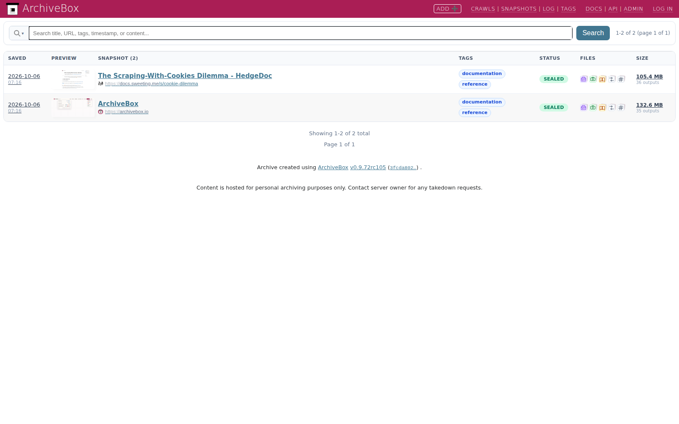This screenshot has width=679, height=424.
Task: Click favicon beside archivebox.io URL
Action: pyautogui.click(x=101, y=112)
